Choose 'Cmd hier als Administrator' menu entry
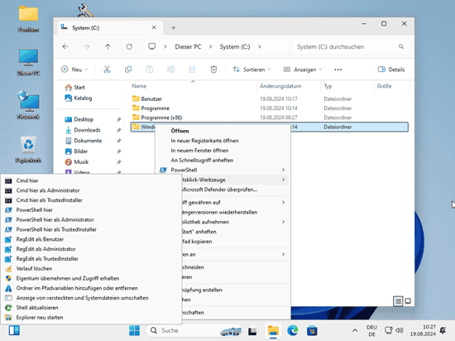The image size is (455, 341). pos(48,190)
